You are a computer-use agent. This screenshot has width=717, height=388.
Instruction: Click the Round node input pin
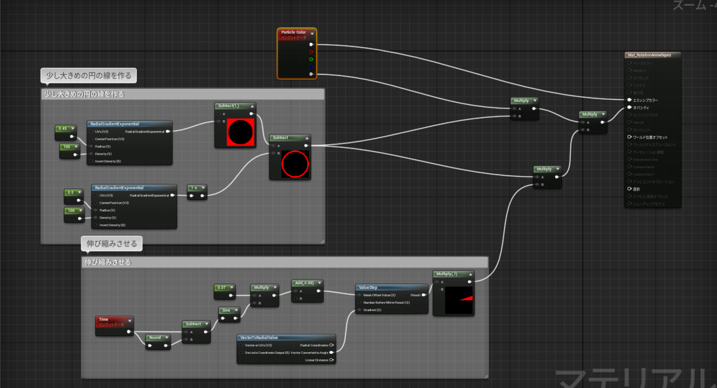click(150, 345)
